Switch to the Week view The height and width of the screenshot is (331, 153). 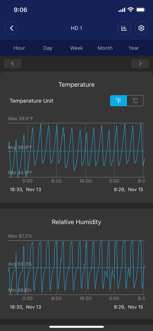[x=76, y=48]
